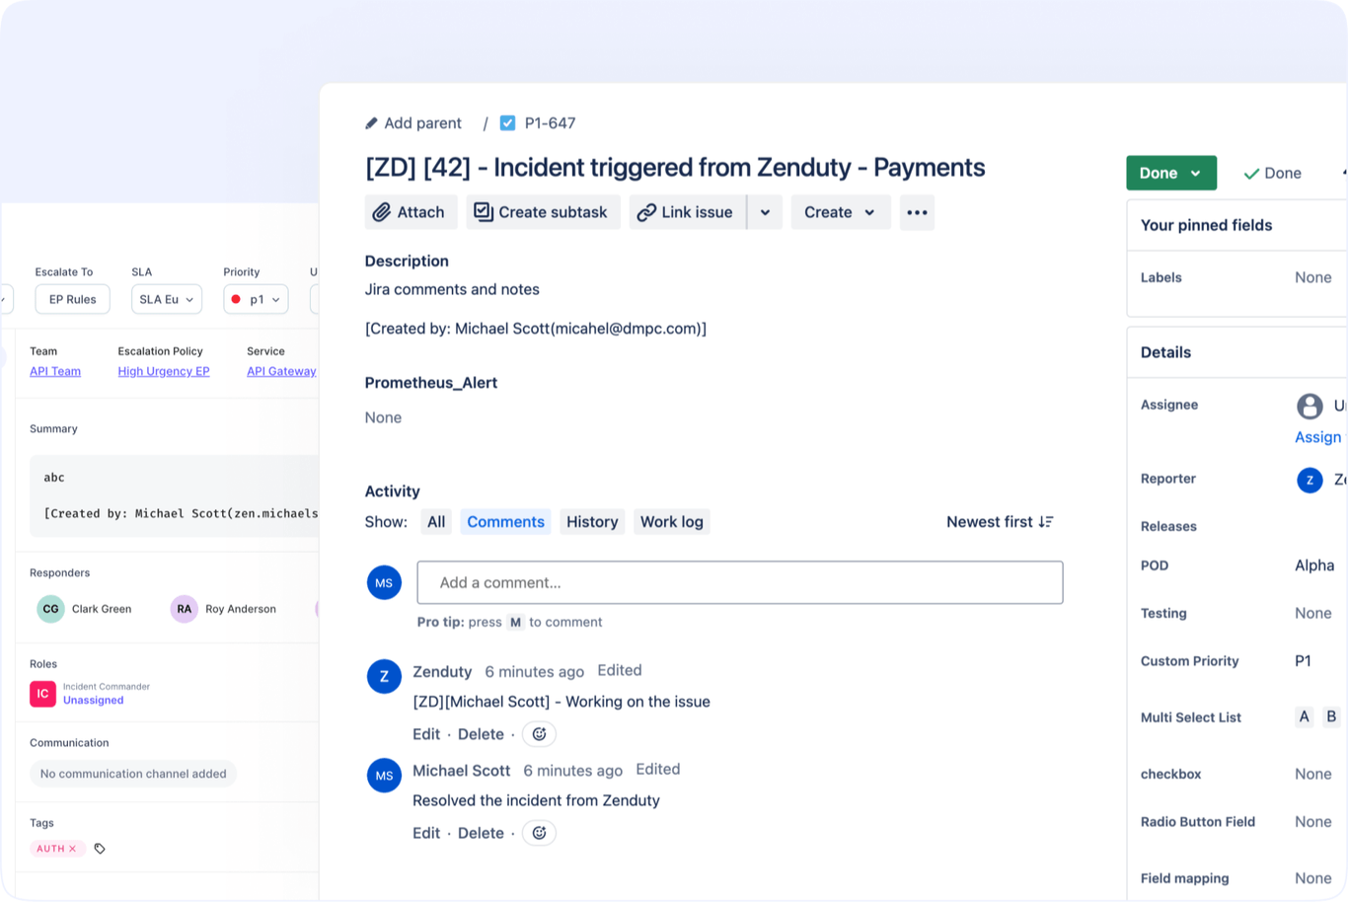Click the P1-647 task type checkbox icon
Image resolution: width=1348 pixels, height=902 pixels.
tap(507, 122)
